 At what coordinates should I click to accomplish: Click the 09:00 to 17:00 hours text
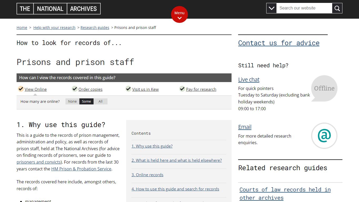pyautogui.click(x=252, y=109)
